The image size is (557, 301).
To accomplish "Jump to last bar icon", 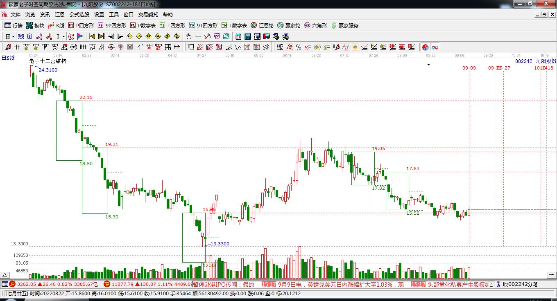I will (101, 36).
